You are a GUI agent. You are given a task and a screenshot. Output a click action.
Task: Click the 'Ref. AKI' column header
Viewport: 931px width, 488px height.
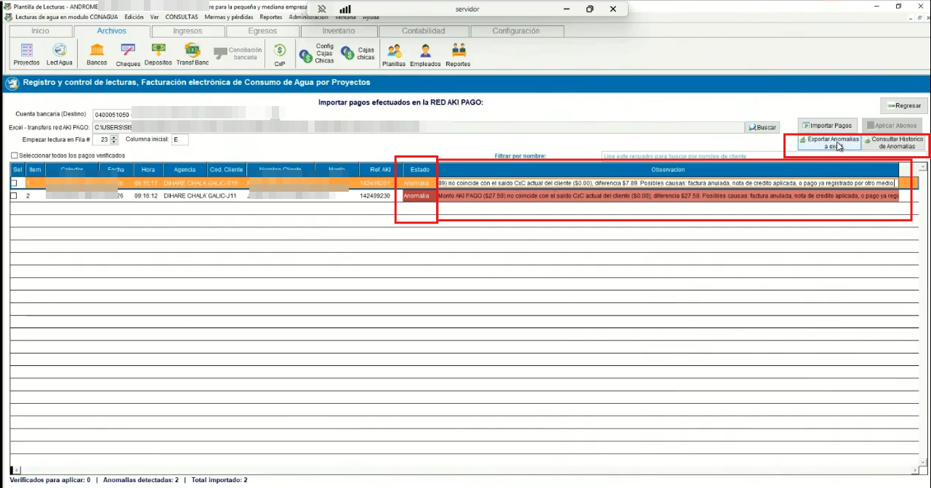(380, 169)
